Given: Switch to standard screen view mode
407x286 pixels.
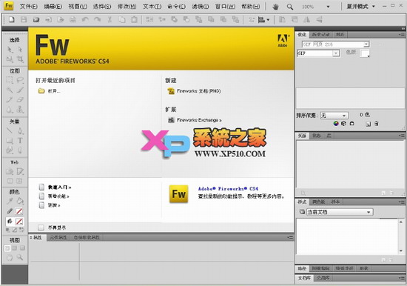Looking at the screenshot, I should point(7,248).
